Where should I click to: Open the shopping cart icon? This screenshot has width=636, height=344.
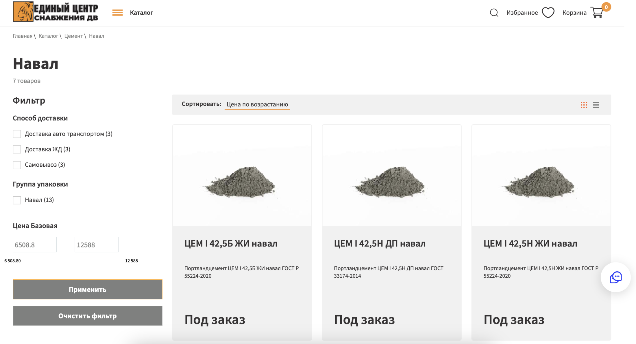pos(597,13)
